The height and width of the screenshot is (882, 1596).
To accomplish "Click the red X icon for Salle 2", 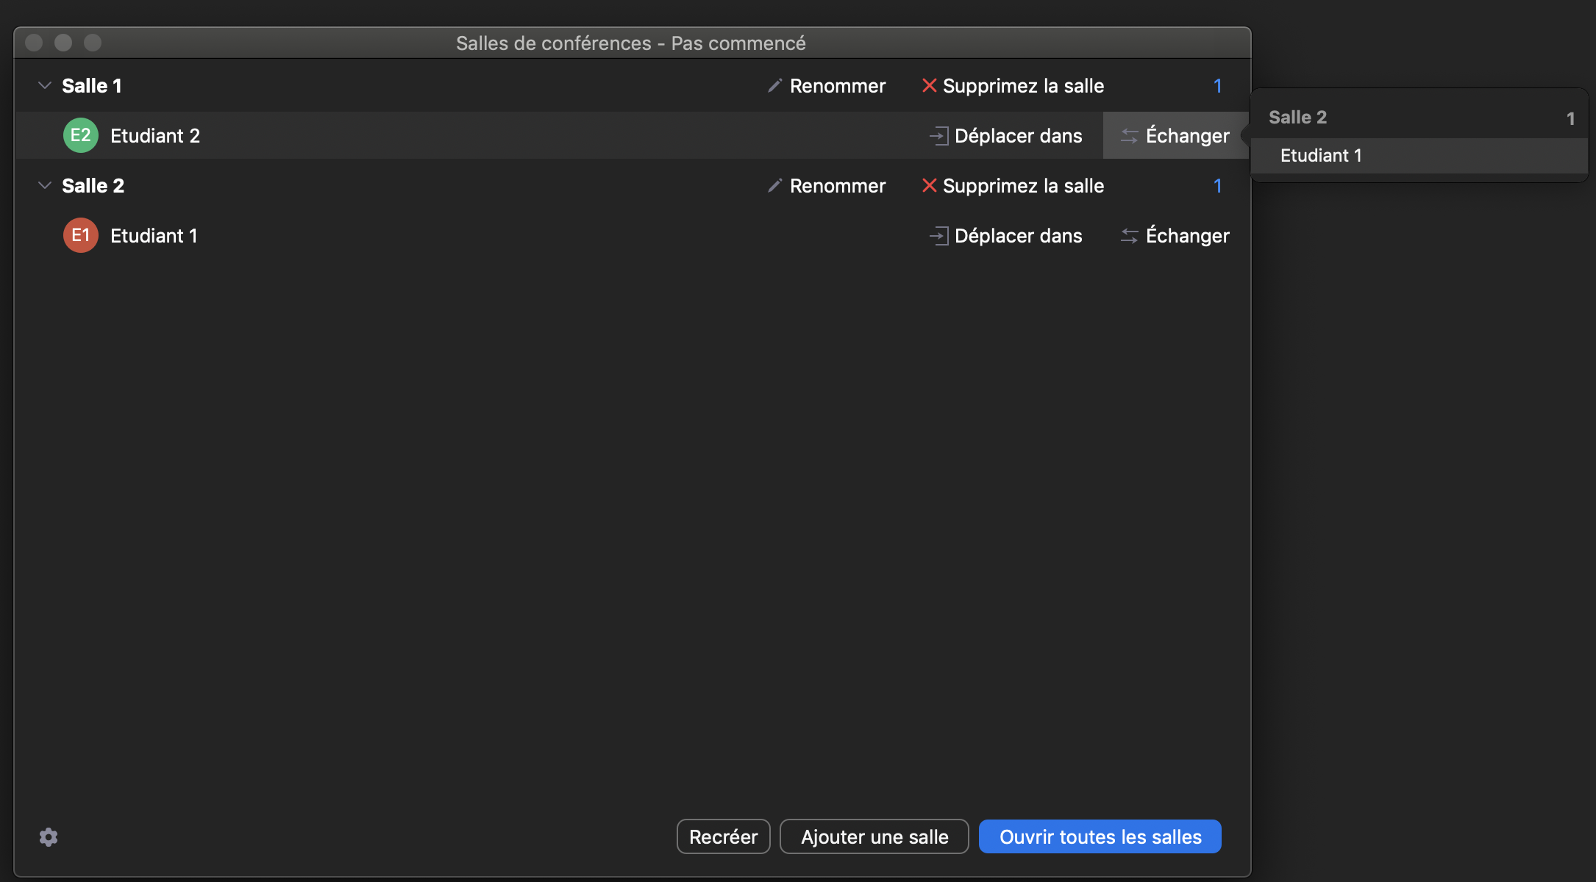I will (929, 186).
